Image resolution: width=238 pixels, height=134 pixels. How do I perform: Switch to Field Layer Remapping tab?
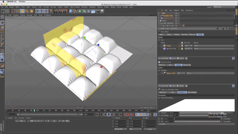tap(182, 92)
